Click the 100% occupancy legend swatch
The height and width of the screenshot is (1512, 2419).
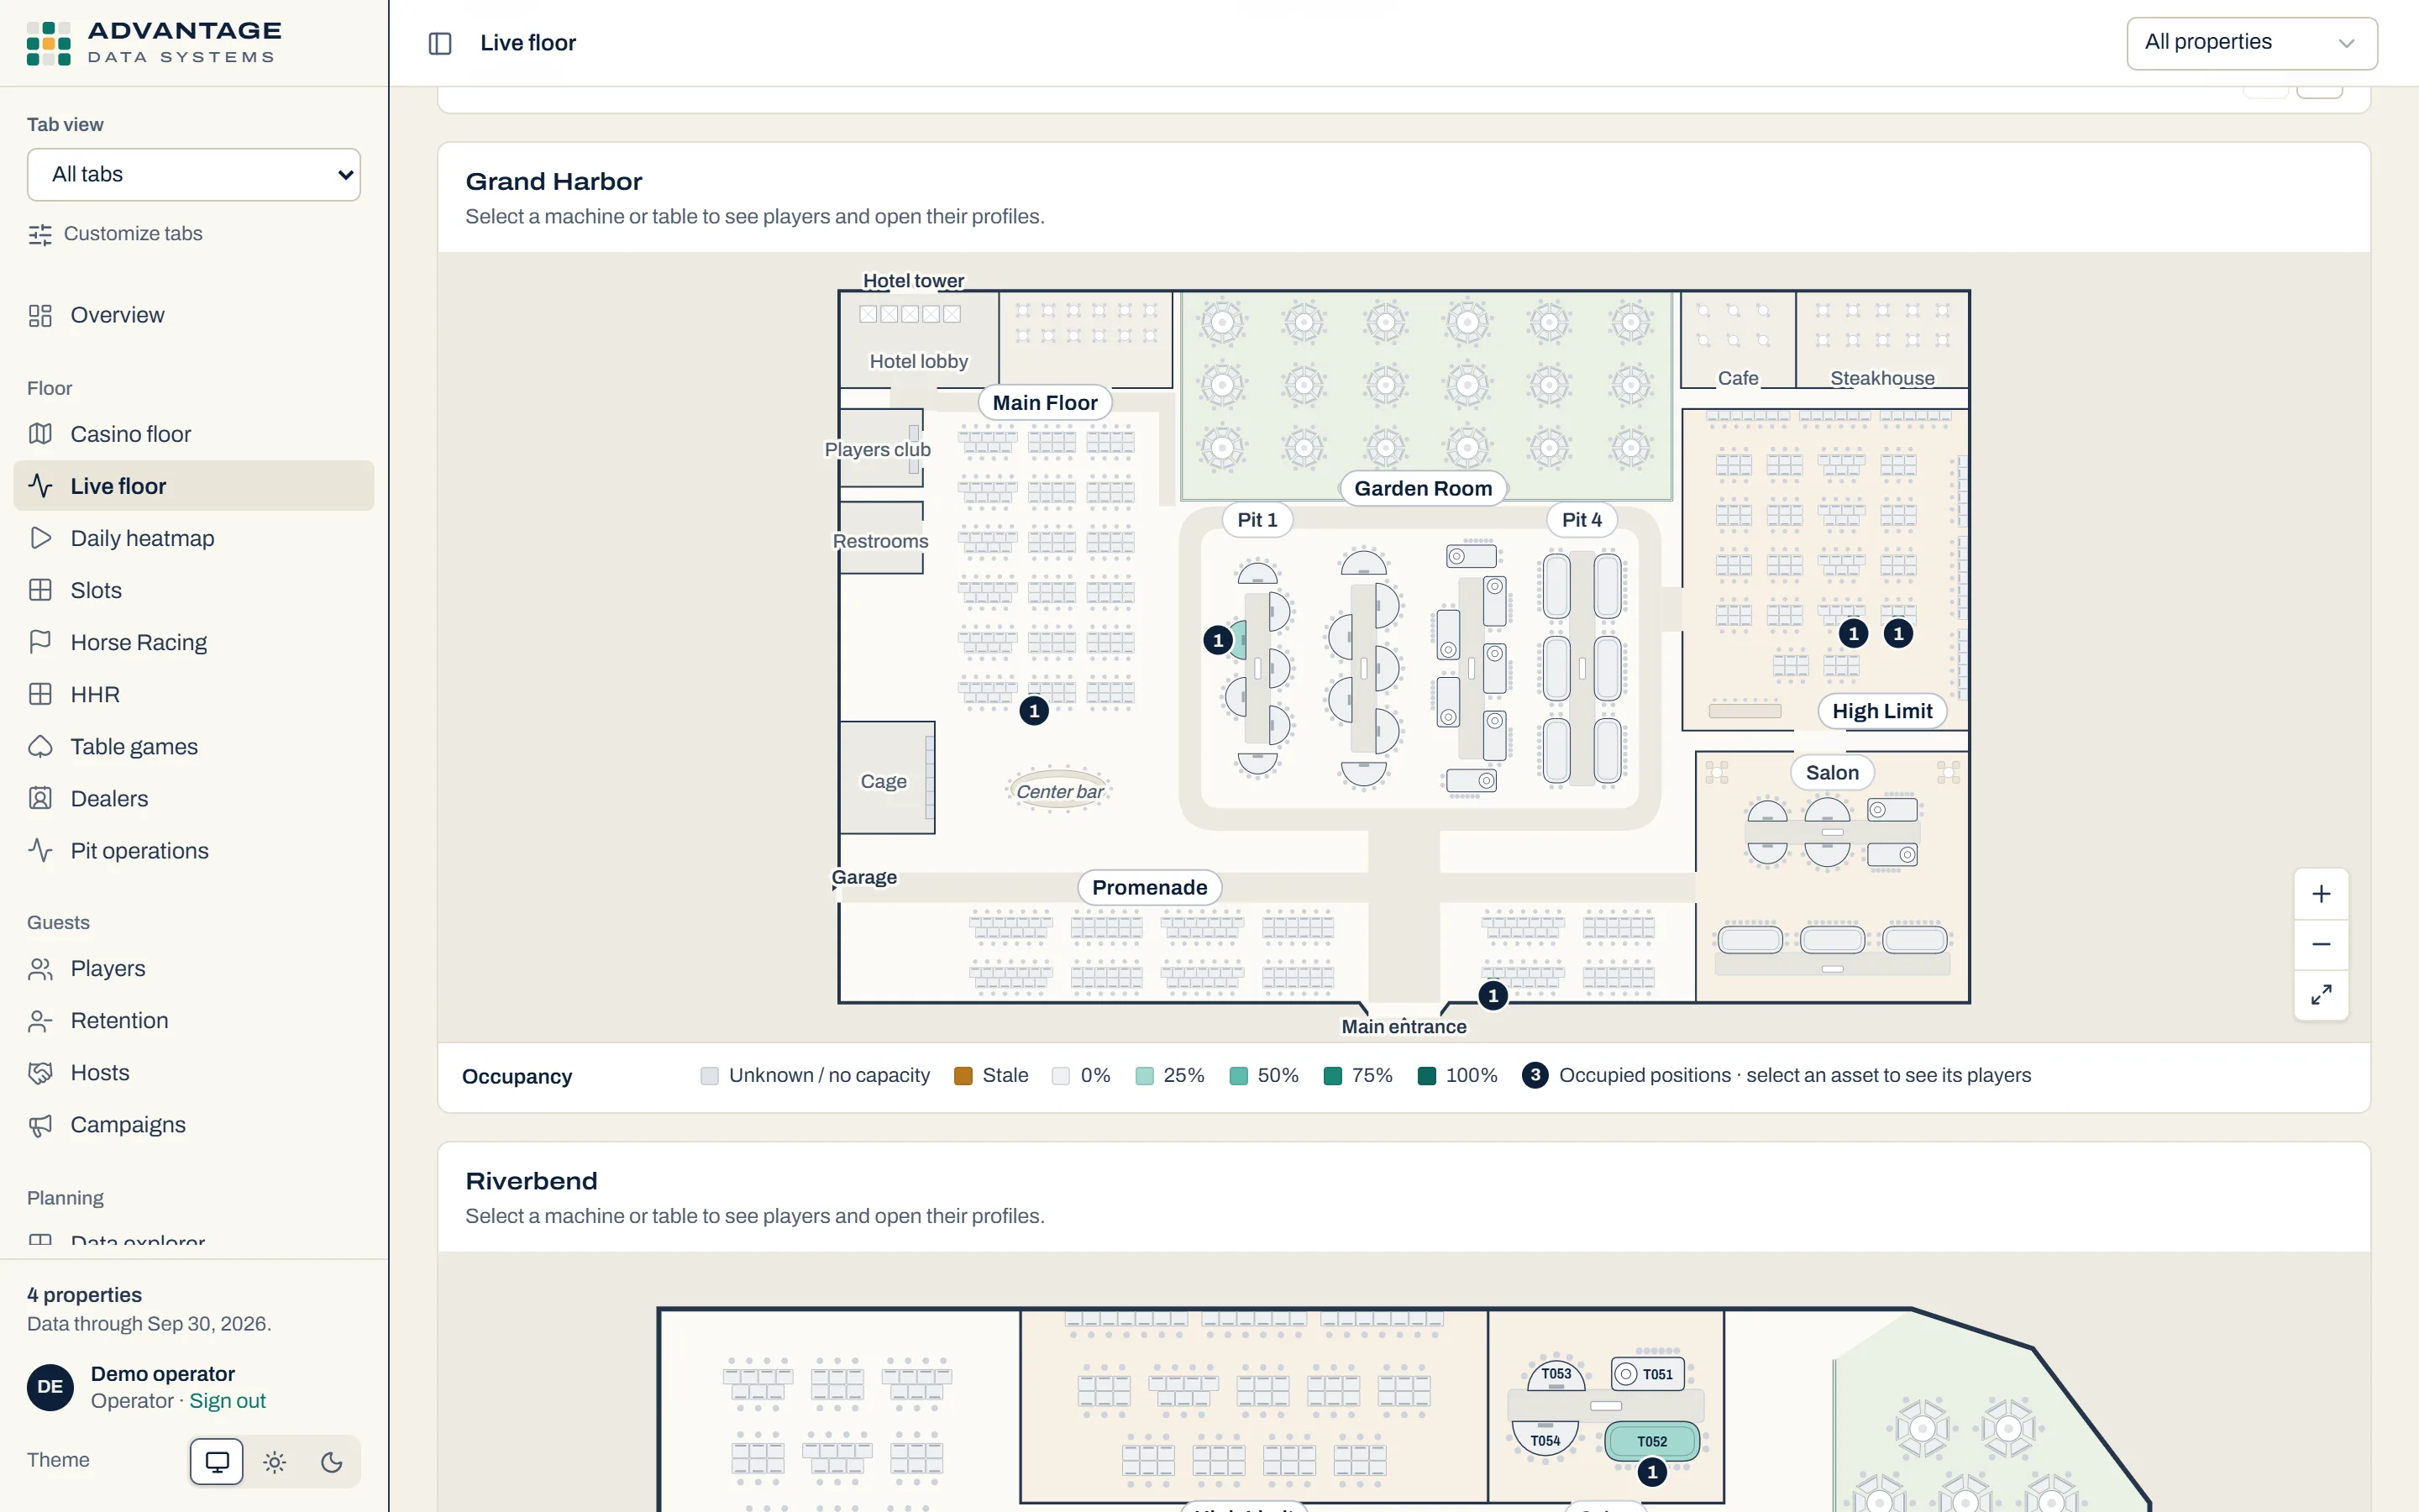(1427, 1076)
